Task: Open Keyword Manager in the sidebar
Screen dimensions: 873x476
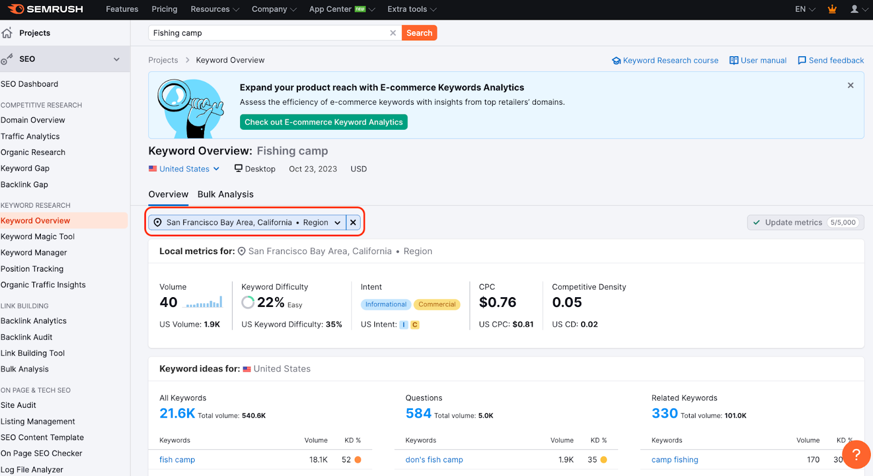Action: click(34, 253)
